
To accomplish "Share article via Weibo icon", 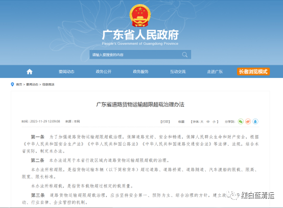I will [248, 121].
